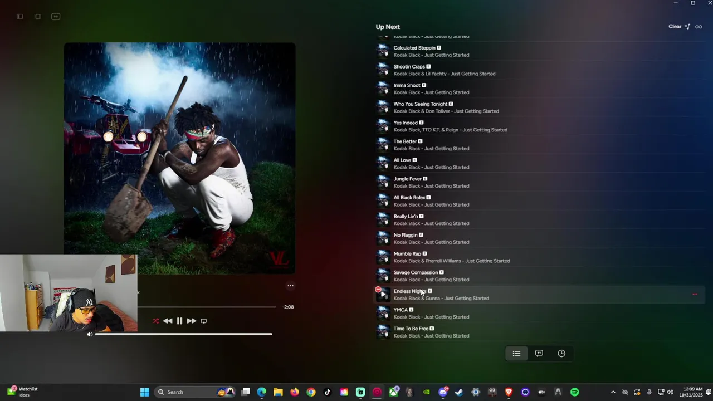Screen dimensions: 713x401
Task: Select Shootin Craps in the queue
Action: [x=540, y=70]
